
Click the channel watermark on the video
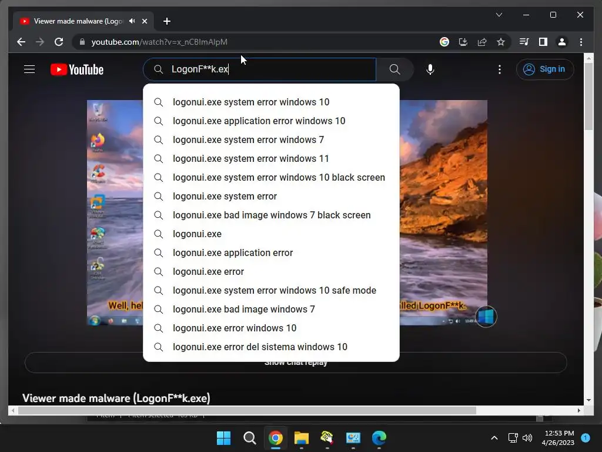[486, 317]
